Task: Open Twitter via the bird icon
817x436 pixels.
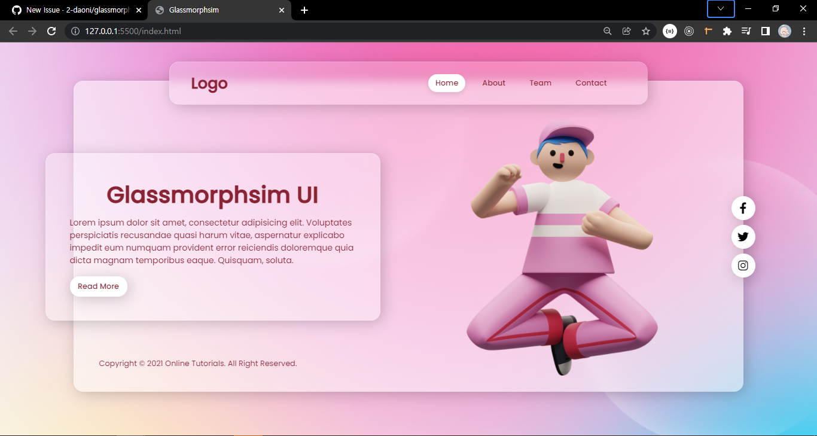Action: 743,237
